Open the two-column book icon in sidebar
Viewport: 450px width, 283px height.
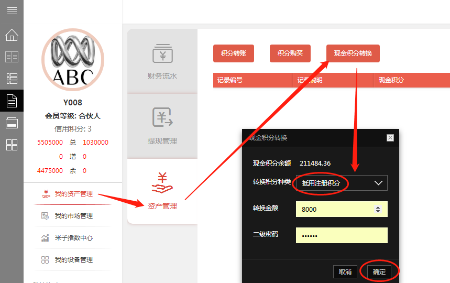[x=12, y=57]
